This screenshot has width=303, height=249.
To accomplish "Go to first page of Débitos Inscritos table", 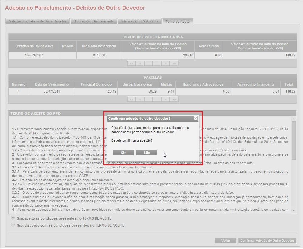I will [131, 63].
